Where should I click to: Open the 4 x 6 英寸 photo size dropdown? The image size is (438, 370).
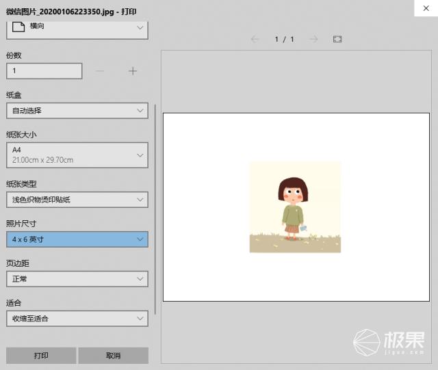click(77, 239)
